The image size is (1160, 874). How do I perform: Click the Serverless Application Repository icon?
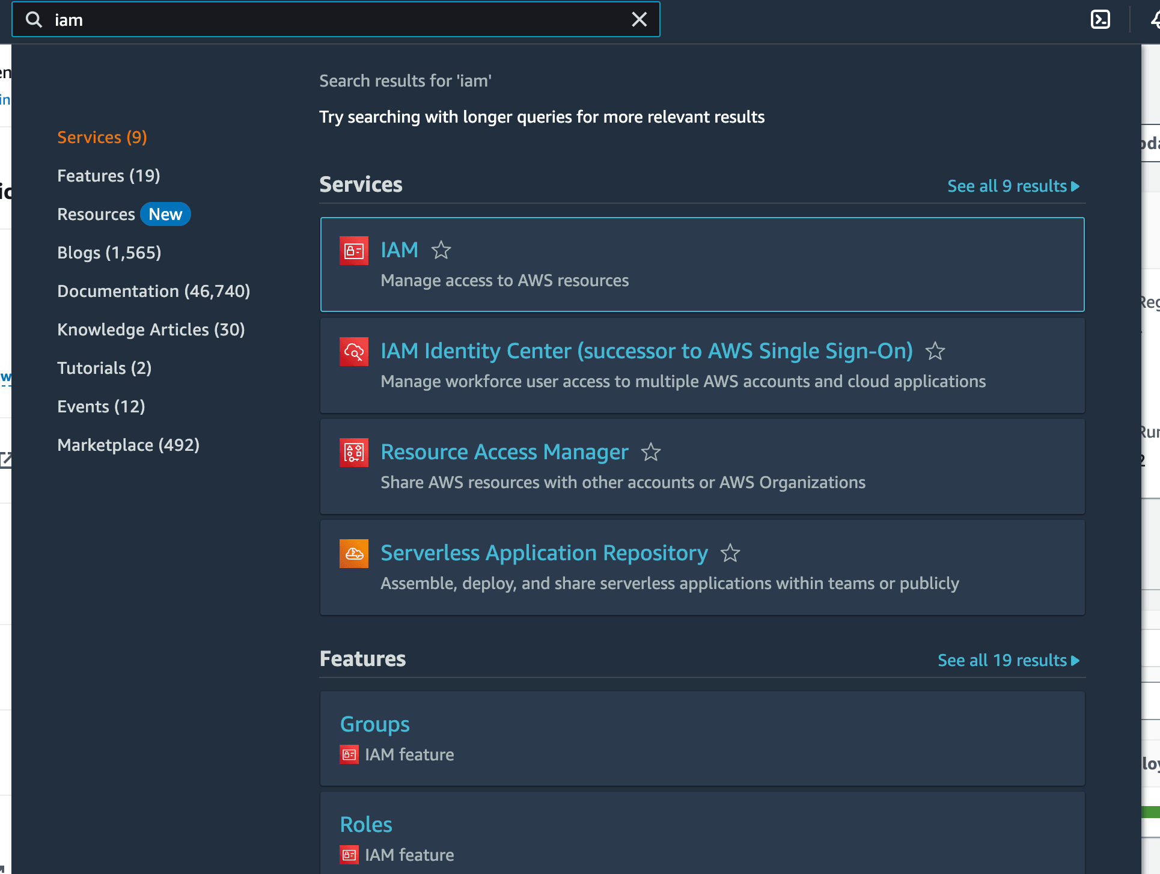[353, 554]
